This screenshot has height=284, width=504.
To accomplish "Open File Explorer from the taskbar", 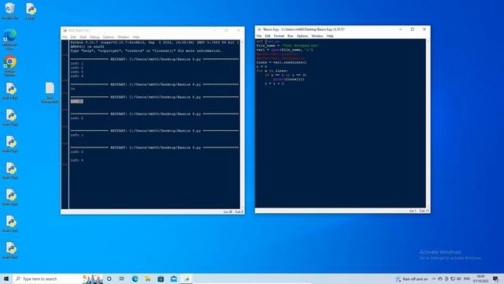I will click(x=148, y=278).
